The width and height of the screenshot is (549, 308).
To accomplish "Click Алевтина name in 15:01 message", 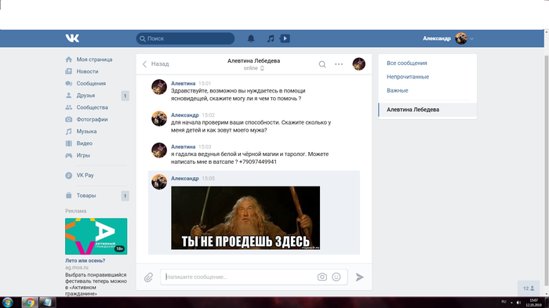I will [x=183, y=83].
